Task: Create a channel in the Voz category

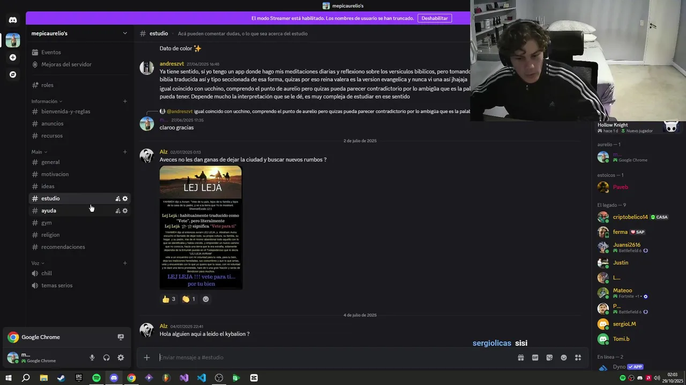Action: point(125,263)
